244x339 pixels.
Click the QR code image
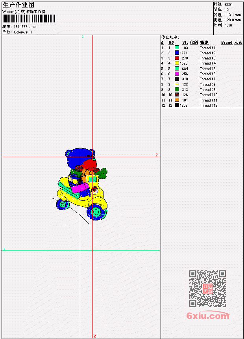pos(207,289)
